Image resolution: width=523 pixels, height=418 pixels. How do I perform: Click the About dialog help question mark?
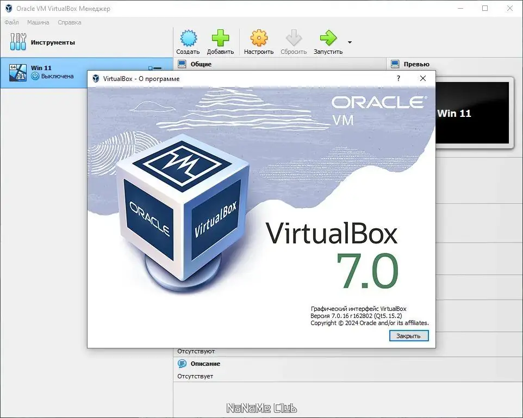tap(399, 78)
